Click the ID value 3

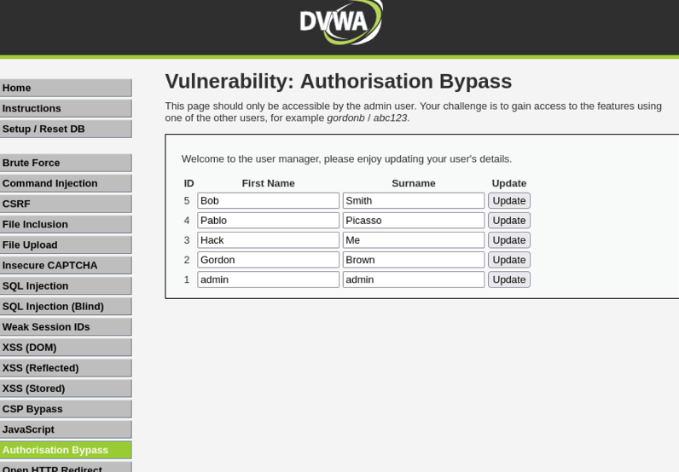[x=187, y=240]
